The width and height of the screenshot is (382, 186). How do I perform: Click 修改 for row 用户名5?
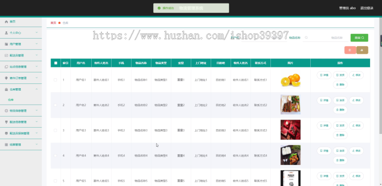357,176
